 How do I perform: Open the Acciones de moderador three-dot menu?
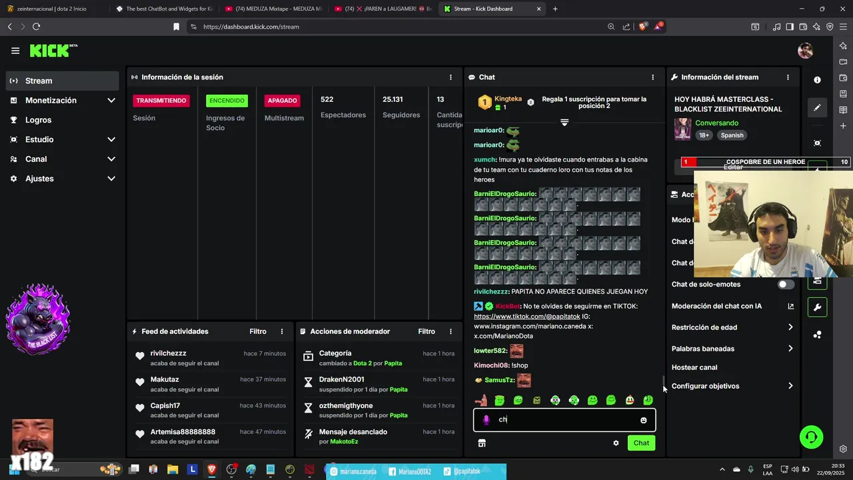point(450,331)
